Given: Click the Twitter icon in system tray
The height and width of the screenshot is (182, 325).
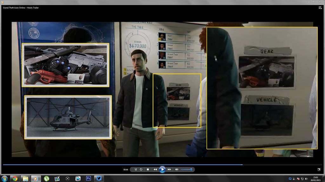Looking at the screenshot, I should (x=290, y=179).
